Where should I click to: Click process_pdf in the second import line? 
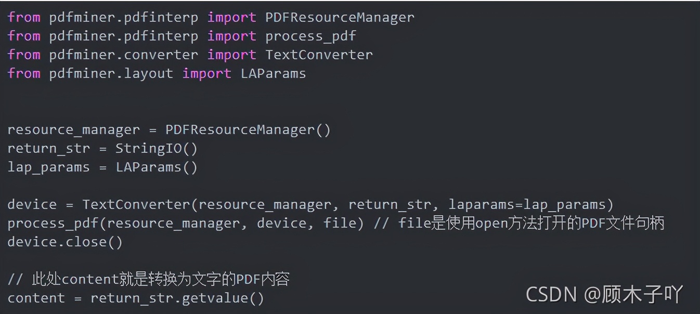310,36
